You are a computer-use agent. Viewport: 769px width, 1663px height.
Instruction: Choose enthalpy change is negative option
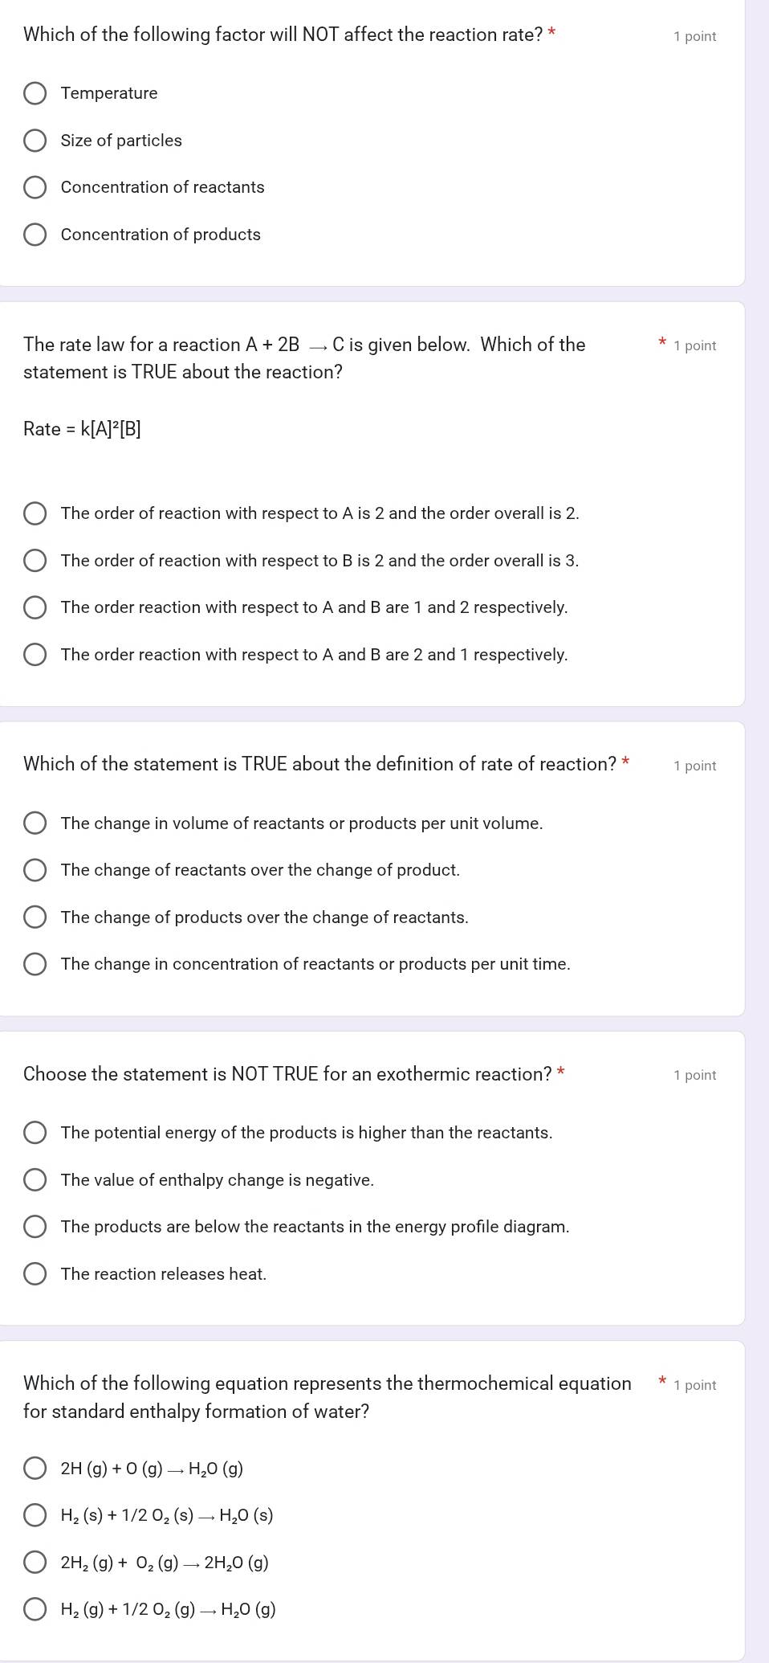pos(35,1179)
